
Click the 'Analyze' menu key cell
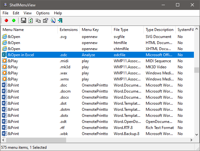pos(88,55)
